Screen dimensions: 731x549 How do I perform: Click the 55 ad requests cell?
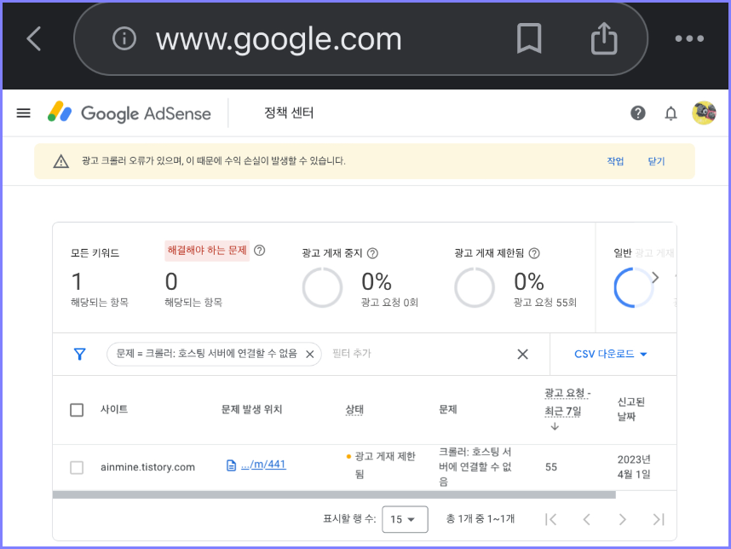point(551,467)
